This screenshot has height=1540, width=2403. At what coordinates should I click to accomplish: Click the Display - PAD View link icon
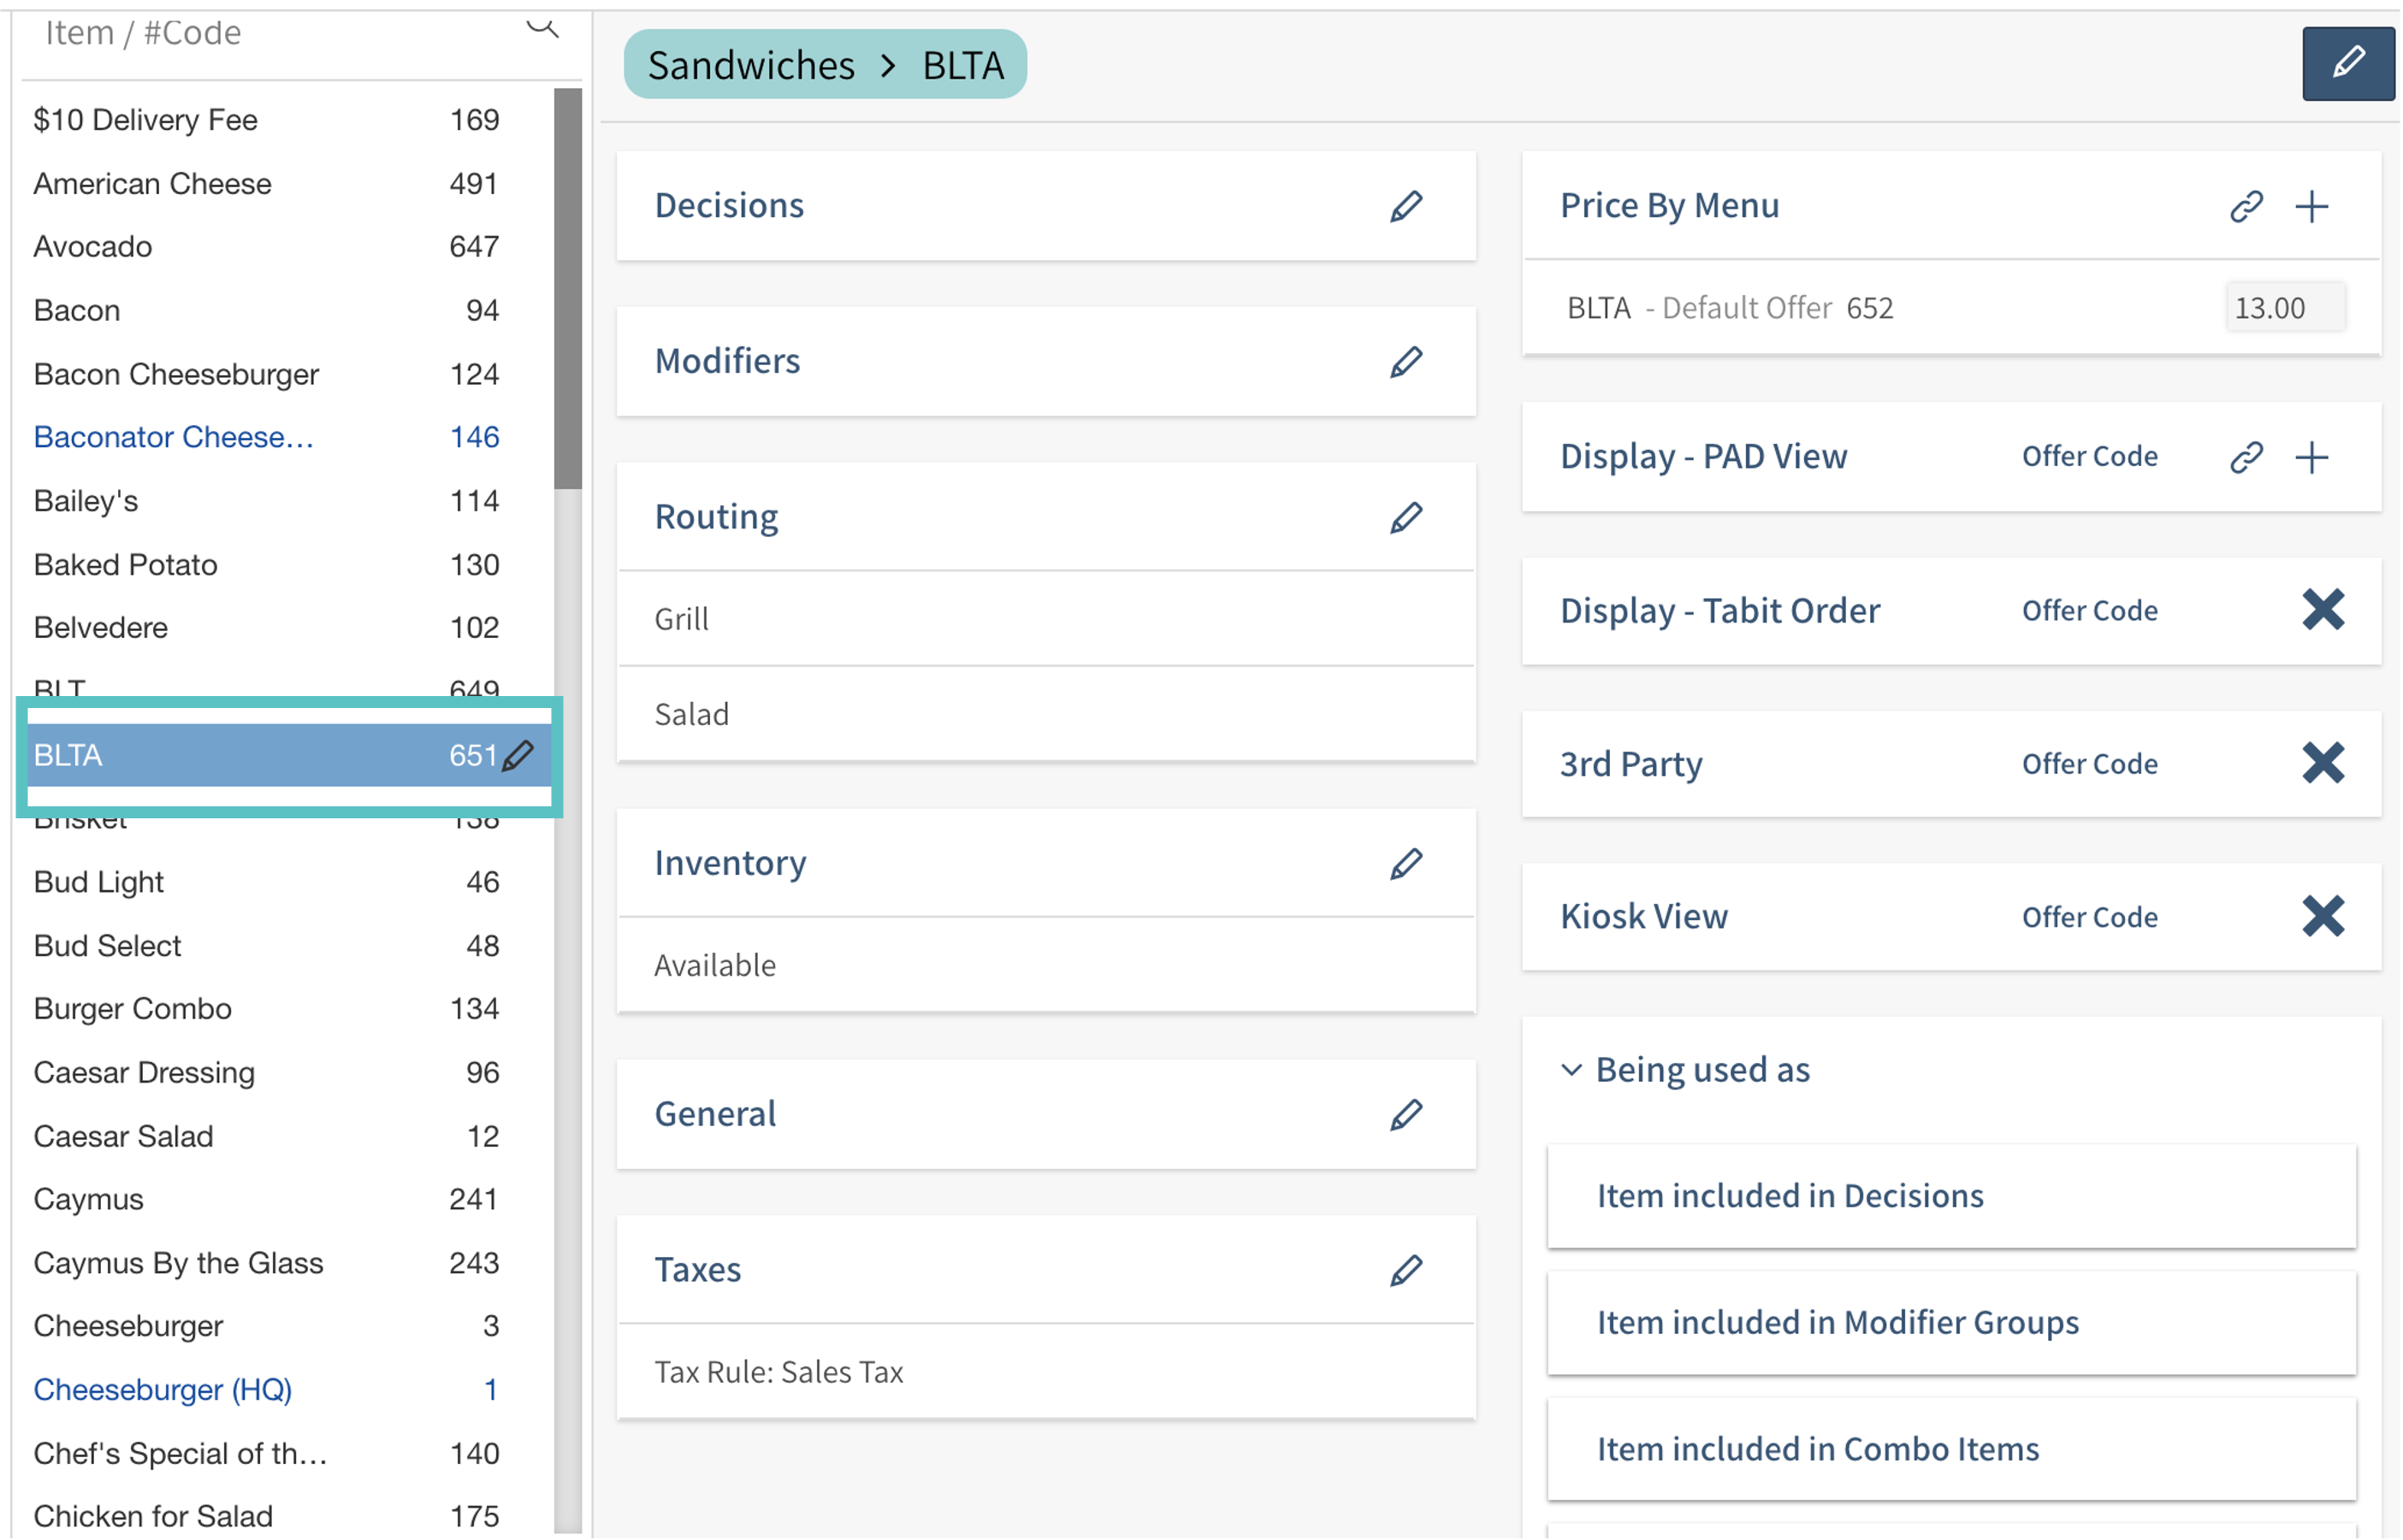pos(2246,457)
